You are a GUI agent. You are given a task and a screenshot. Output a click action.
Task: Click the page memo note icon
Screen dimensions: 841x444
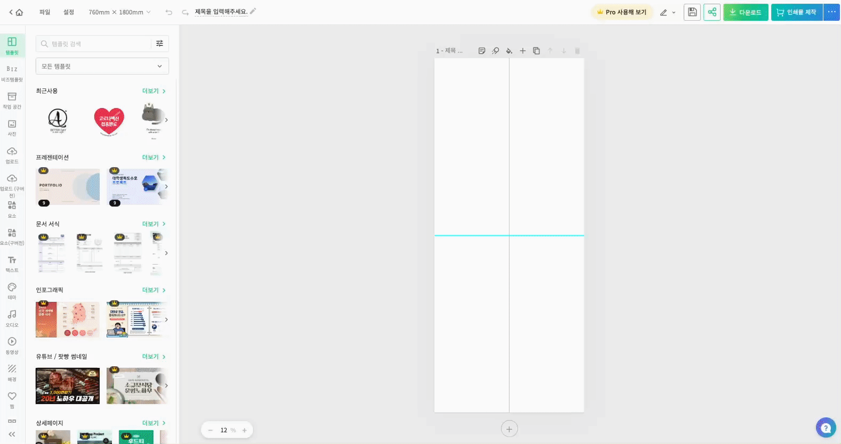[x=482, y=51]
